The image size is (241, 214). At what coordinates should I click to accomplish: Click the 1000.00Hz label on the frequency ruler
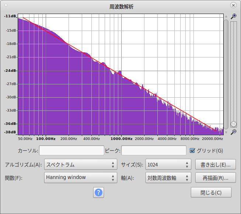pyautogui.click(x=122, y=139)
